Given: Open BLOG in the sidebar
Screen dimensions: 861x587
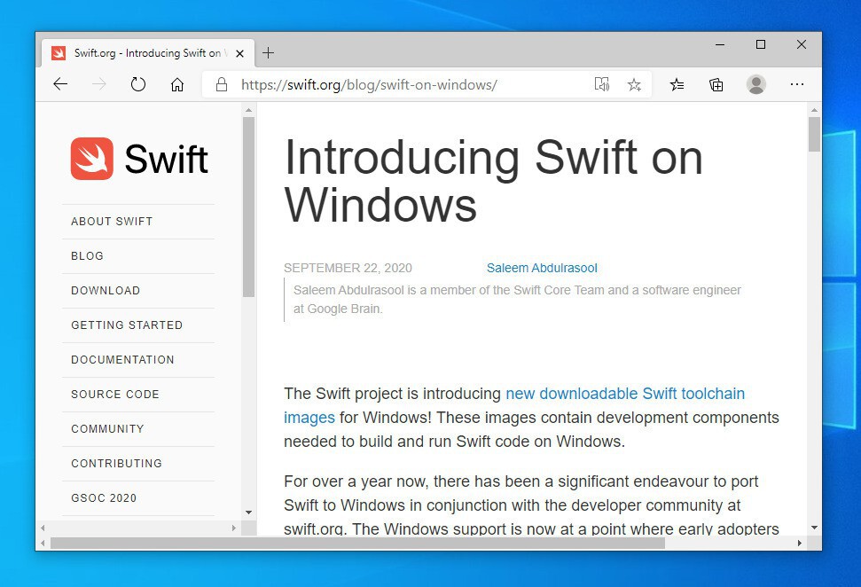Looking at the screenshot, I should [x=87, y=256].
